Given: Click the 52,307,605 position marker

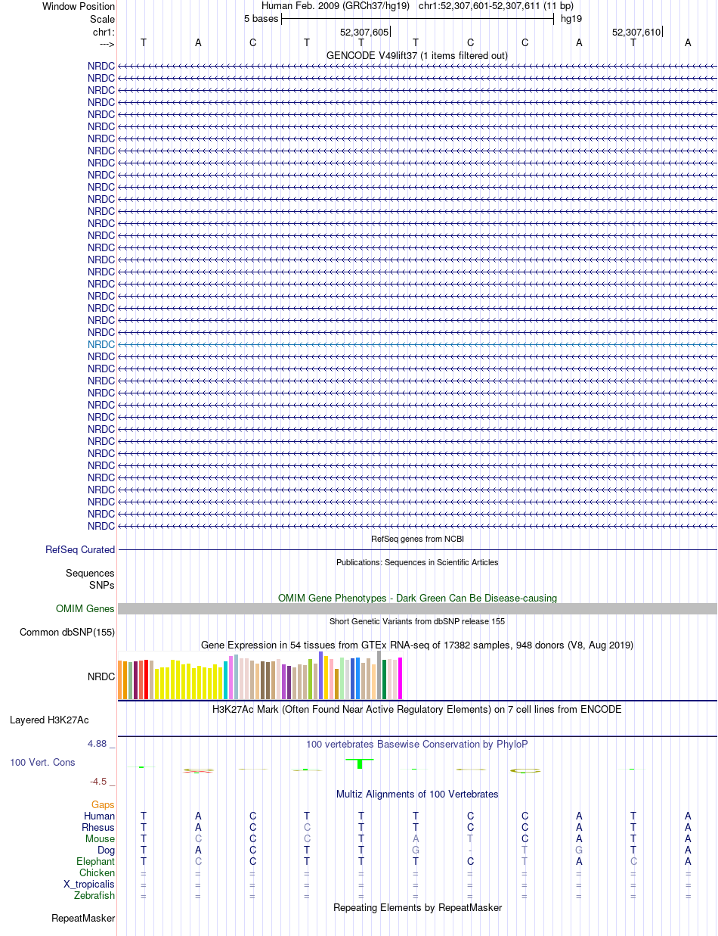Looking at the screenshot, I should click(x=364, y=33).
